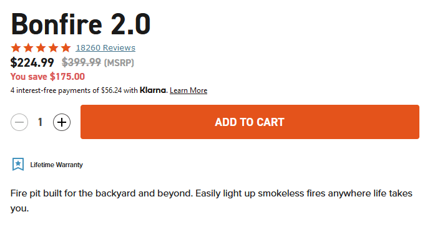Click the second orange rating star
This screenshot has width=430, height=232.
(x=29, y=47)
